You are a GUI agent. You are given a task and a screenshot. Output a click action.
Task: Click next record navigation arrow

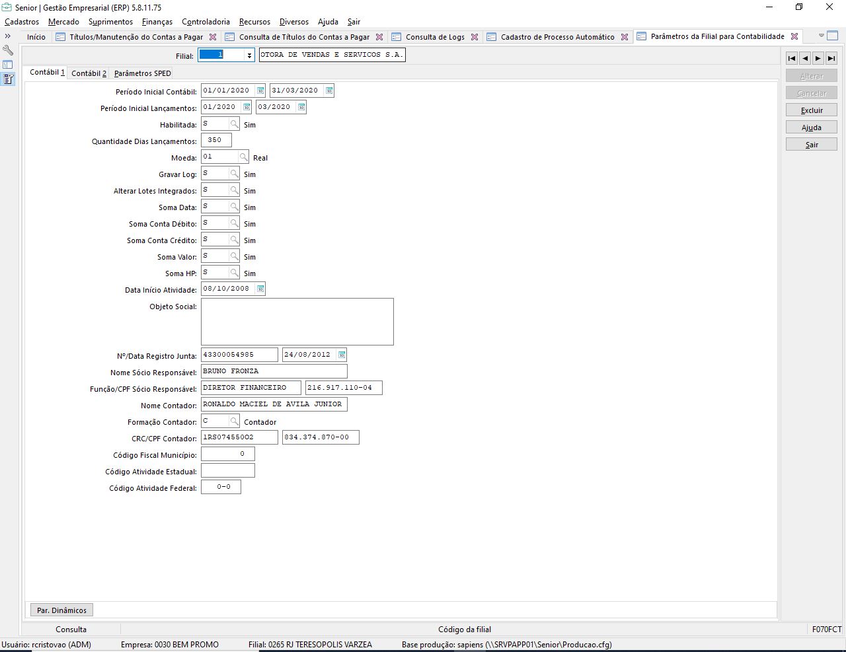coord(818,58)
